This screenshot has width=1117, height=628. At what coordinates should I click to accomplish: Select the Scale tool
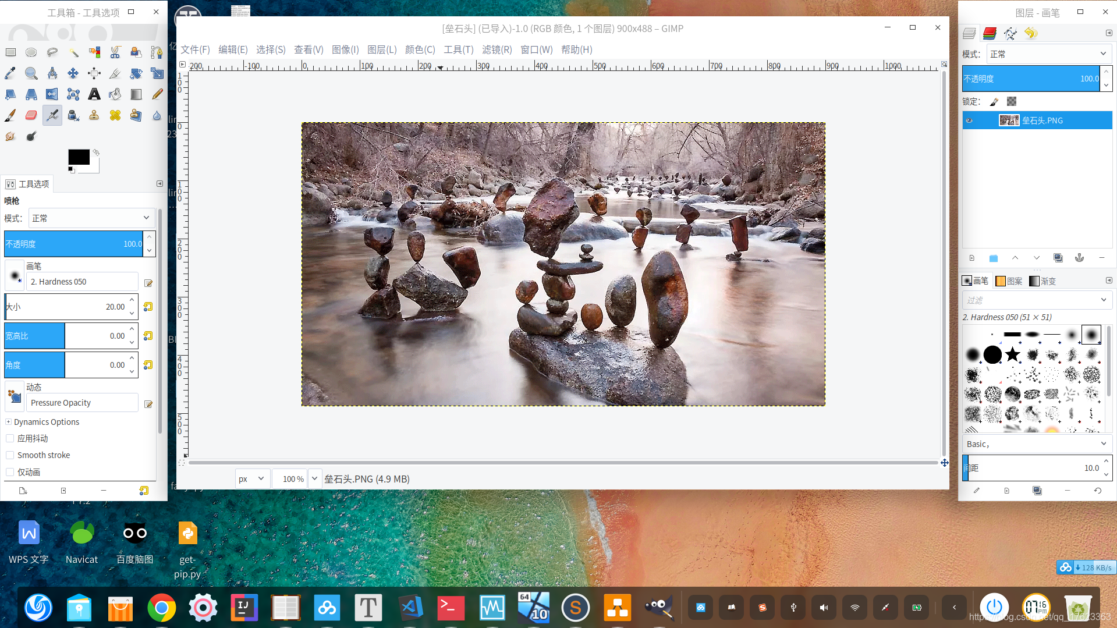coord(157,73)
